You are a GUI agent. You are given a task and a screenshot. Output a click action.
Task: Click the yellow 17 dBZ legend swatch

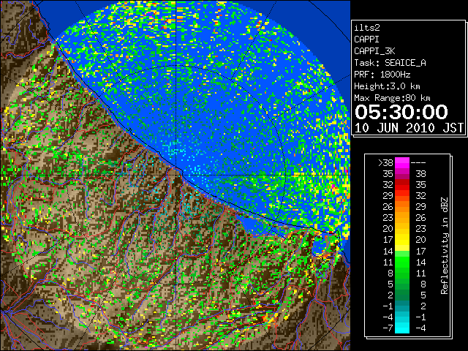(402, 240)
